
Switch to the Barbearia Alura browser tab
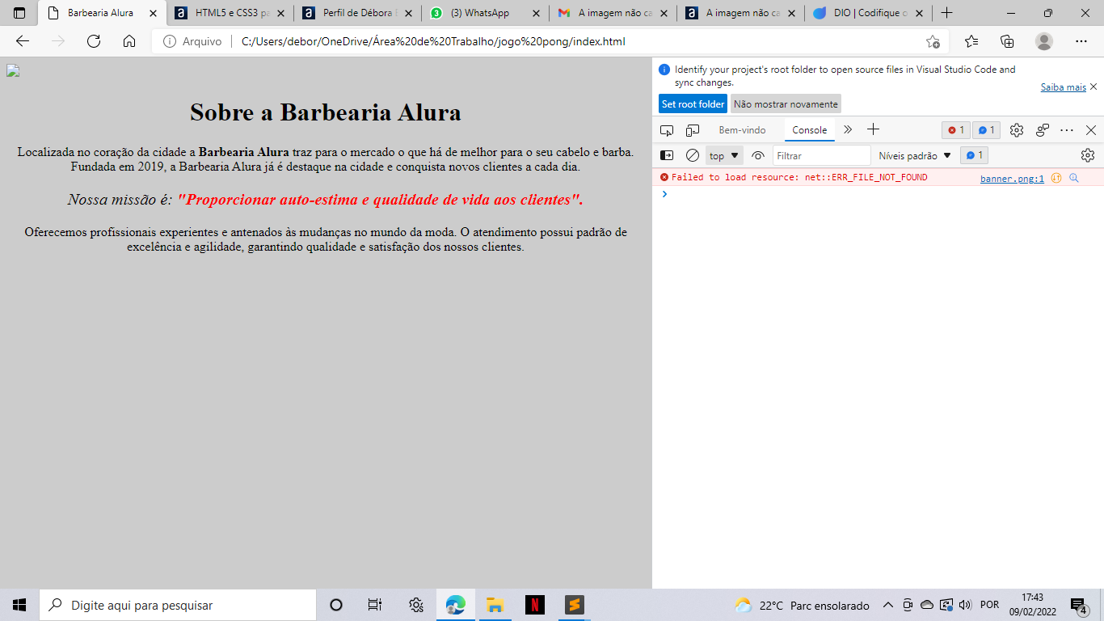102,13
